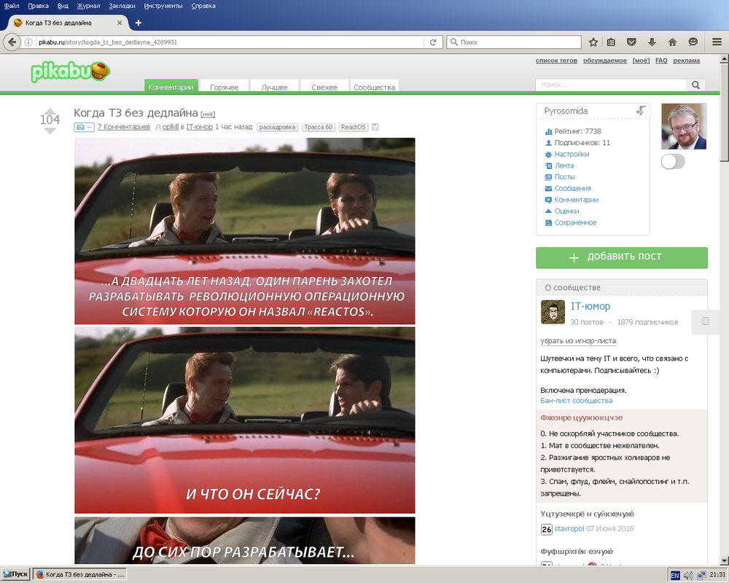This screenshot has width=729, height=583.
Task: Open список тегов link
Action: click(x=556, y=60)
